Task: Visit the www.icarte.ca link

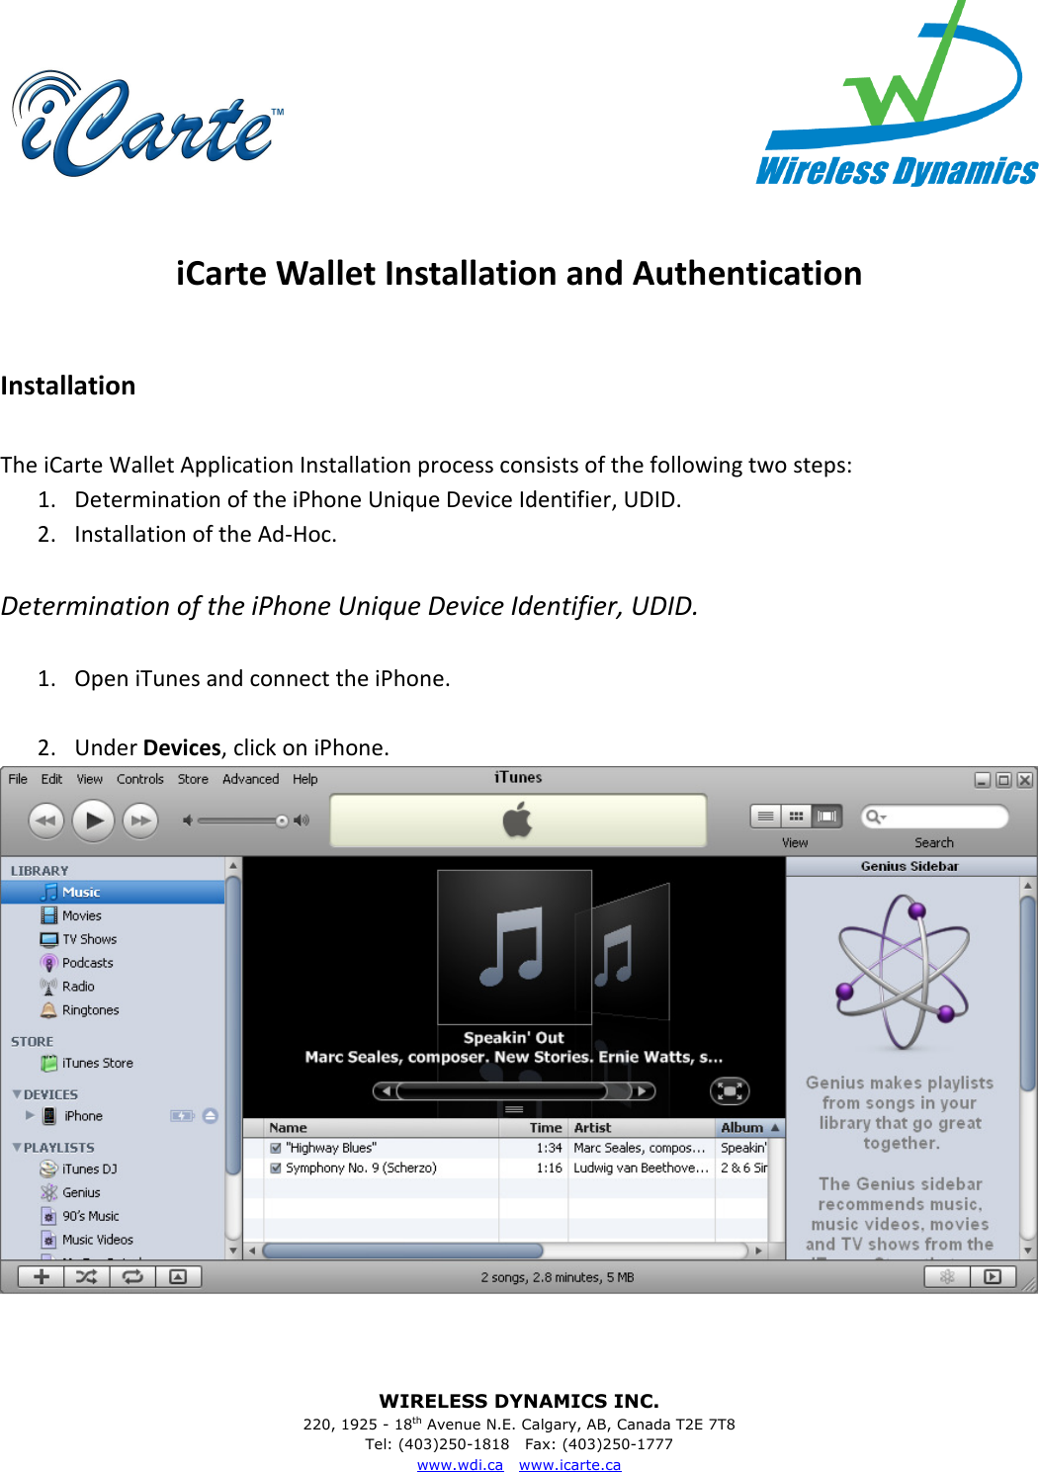Action: pos(569,1464)
